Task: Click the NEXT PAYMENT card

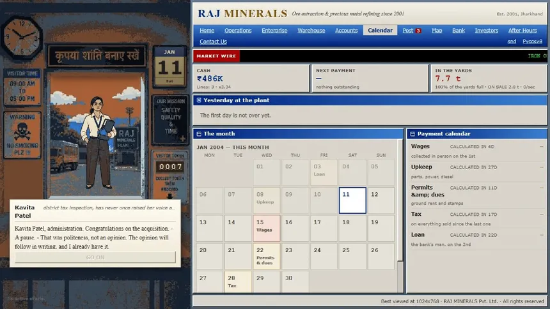Action: click(370, 79)
